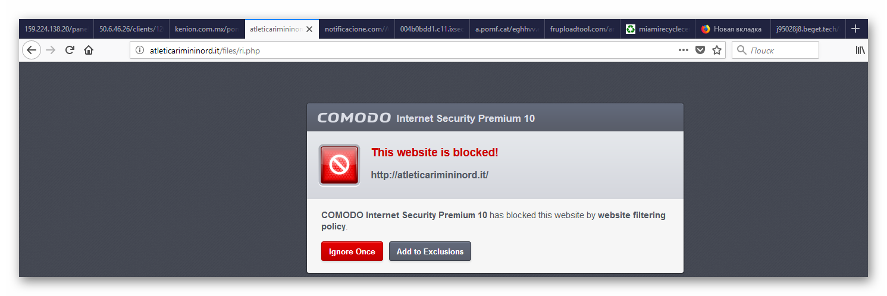Open page actions three-dot menu
Image resolution: width=887 pixels, height=296 pixels.
tap(683, 51)
